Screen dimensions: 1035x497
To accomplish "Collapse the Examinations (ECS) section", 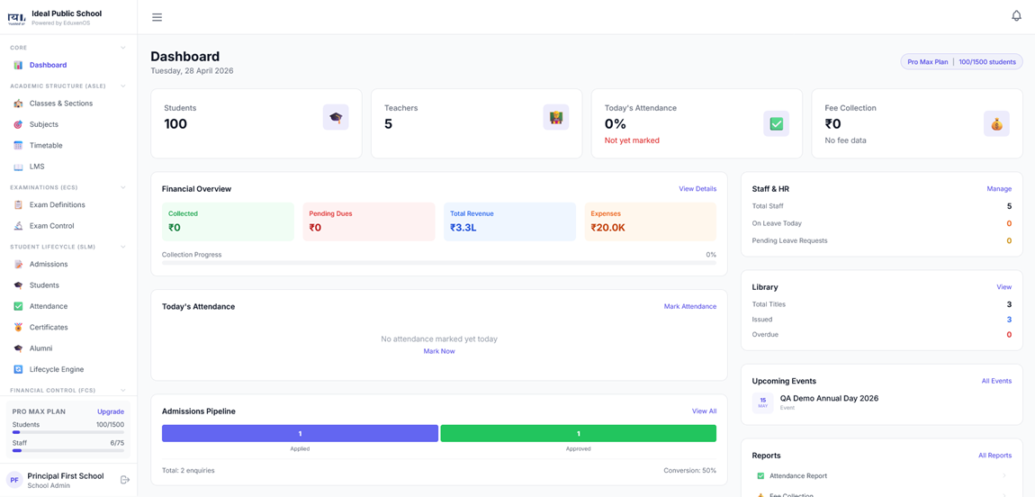I will pyautogui.click(x=122, y=187).
